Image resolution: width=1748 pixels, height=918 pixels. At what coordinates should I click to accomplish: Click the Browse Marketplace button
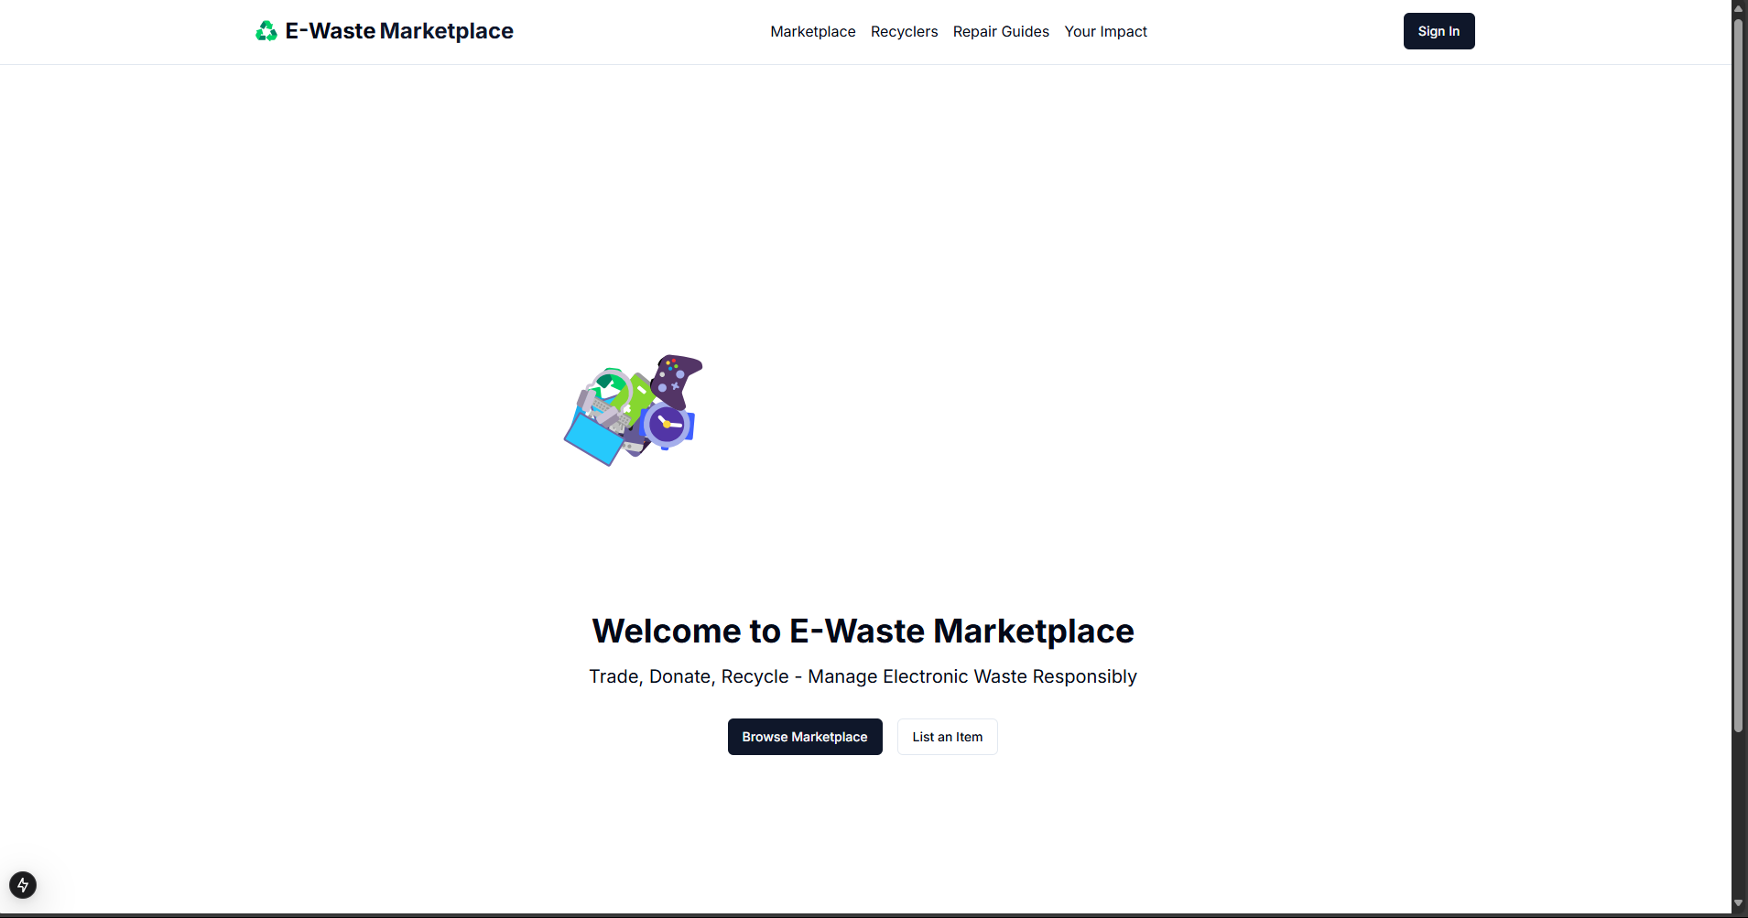click(x=805, y=737)
